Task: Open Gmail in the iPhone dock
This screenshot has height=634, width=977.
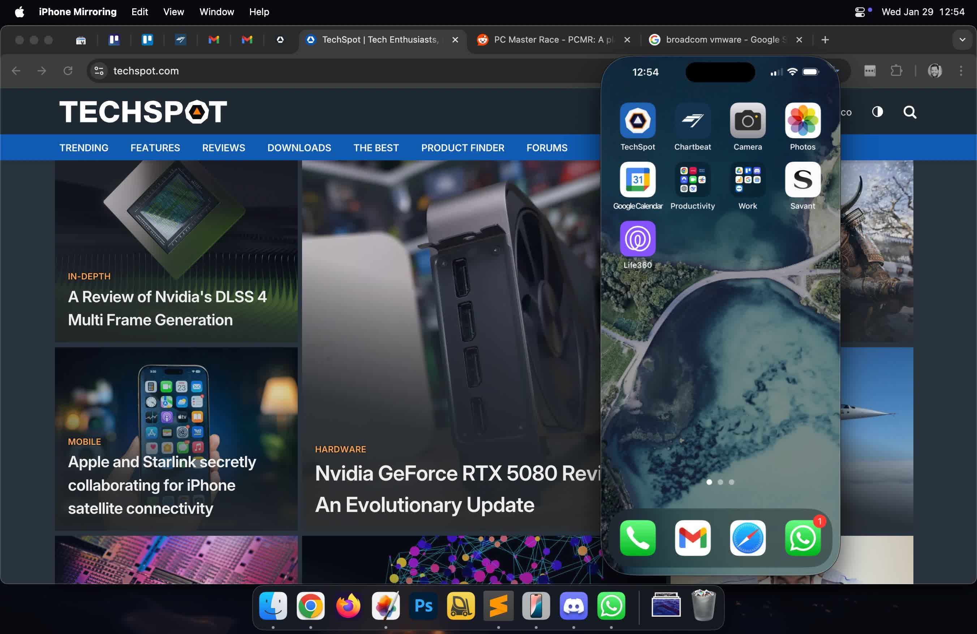Action: pyautogui.click(x=693, y=538)
